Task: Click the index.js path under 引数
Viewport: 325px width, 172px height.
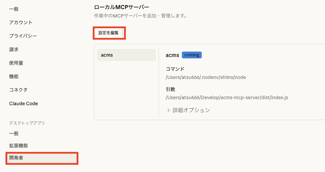Action: pos(227,97)
